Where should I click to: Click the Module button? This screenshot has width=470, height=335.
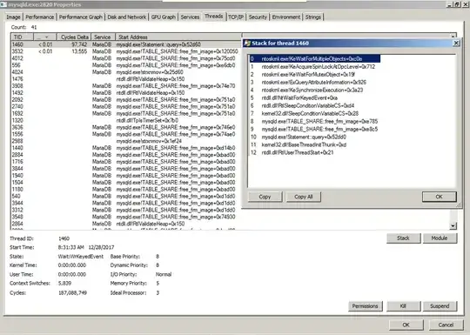point(440,238)
